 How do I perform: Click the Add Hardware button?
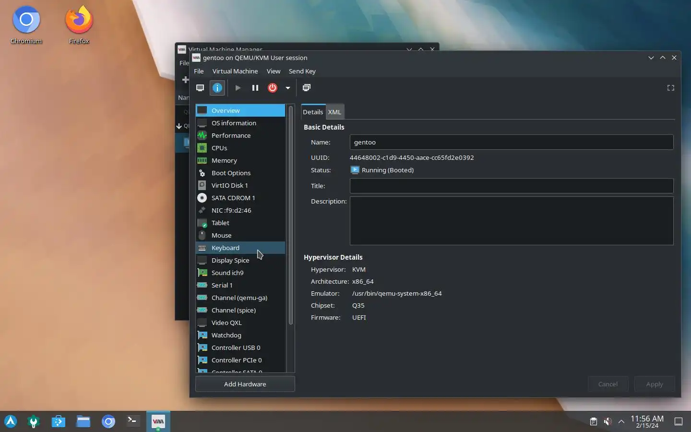[x=245, y=384]
